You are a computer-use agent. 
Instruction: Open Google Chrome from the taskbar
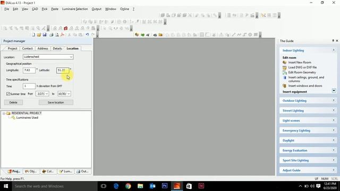click(x=128, y=186)
